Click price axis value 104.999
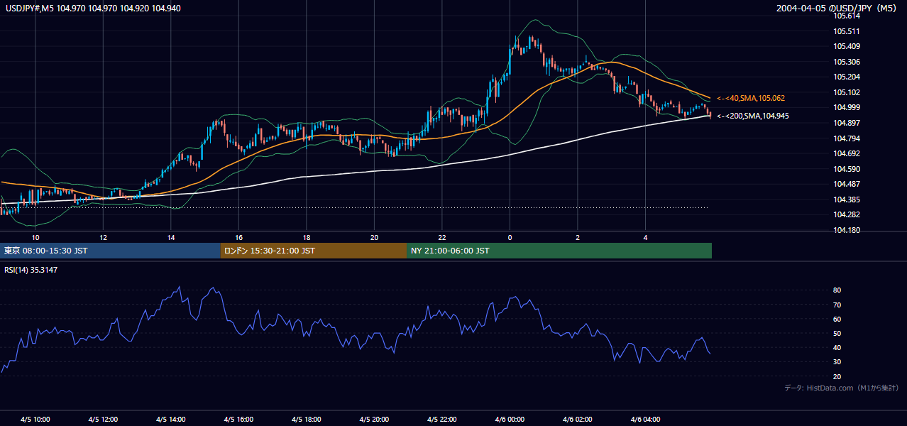907x426 pixels. [x=847, y=107]
